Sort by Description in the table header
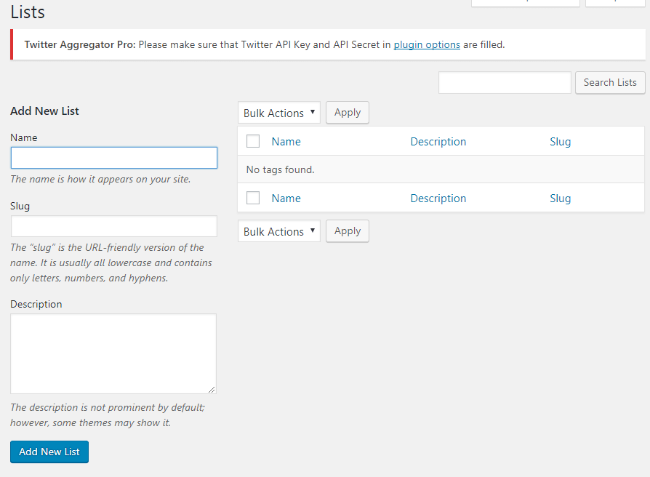 tap(438, 142)
